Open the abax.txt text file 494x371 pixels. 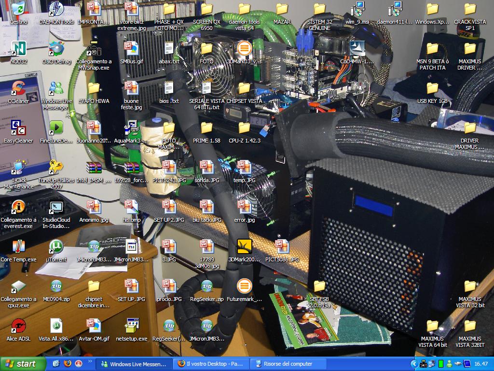coord(169,48)
